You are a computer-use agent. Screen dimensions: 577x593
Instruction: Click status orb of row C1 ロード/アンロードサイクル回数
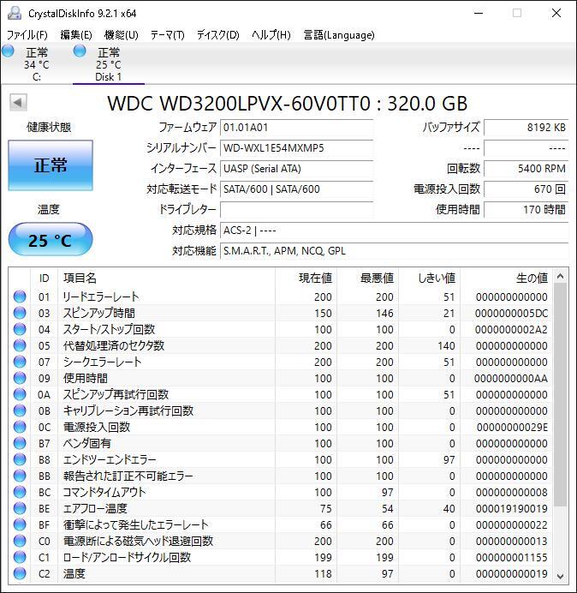(20, 557)
